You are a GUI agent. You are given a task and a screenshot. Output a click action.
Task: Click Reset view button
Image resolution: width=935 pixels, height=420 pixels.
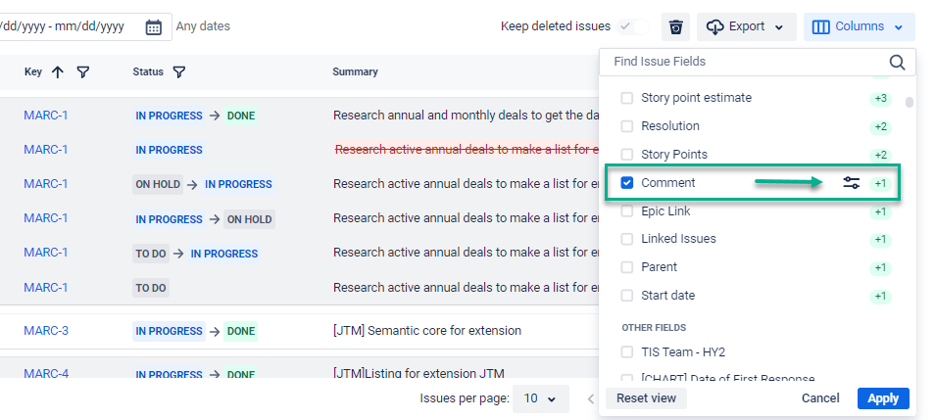click(x=646, y=398)
